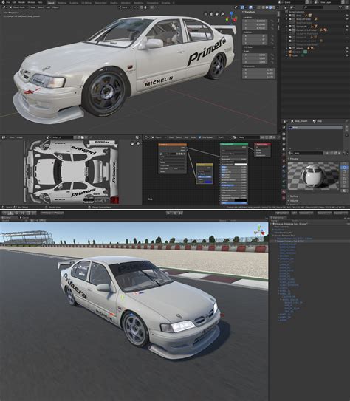The height and width of the screenshot is (401, 350).
Task: Open the Global transform orientation dropdown
Action: pyautogui.click(x=125, y=7)
